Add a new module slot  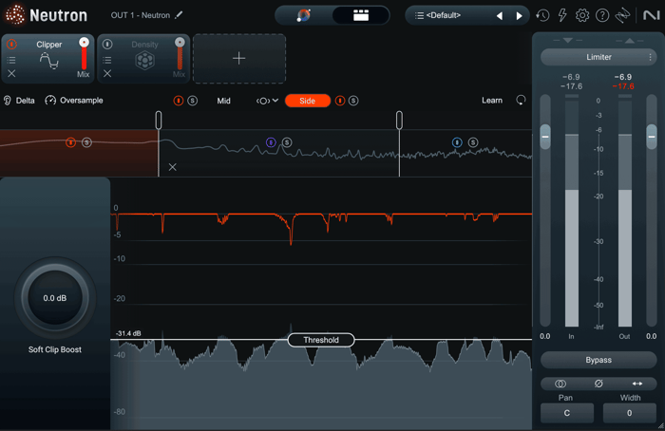(239, 59)
